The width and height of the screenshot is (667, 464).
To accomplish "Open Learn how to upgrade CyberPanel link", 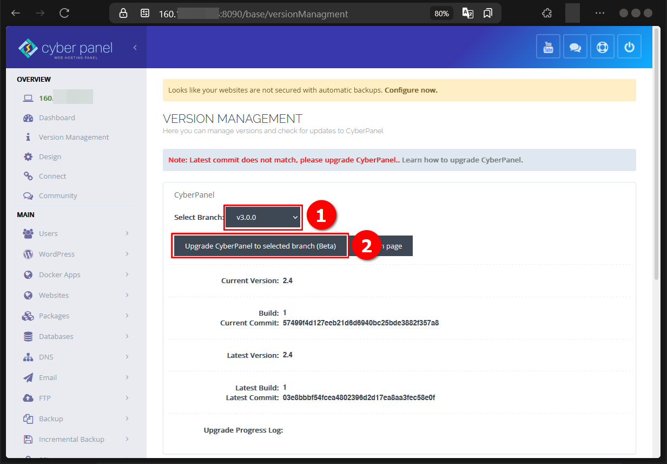I will coord(463,160).
